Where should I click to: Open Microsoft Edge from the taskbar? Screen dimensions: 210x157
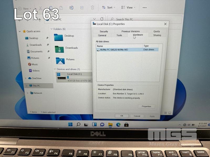point(118,125)
